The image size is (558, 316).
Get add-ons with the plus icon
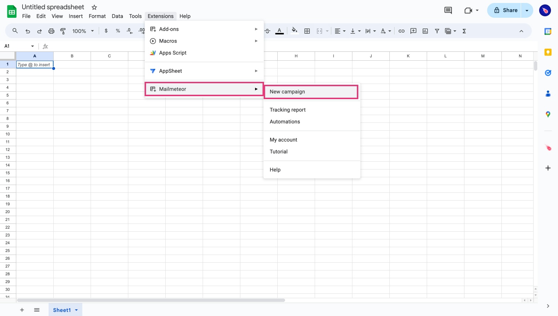548,168
